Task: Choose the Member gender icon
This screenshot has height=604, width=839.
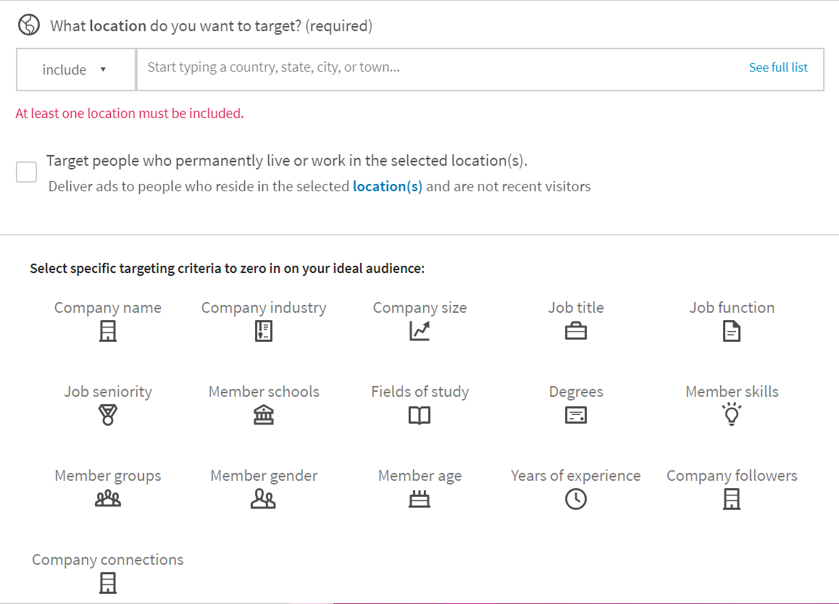Action: [x=263, y=498]
